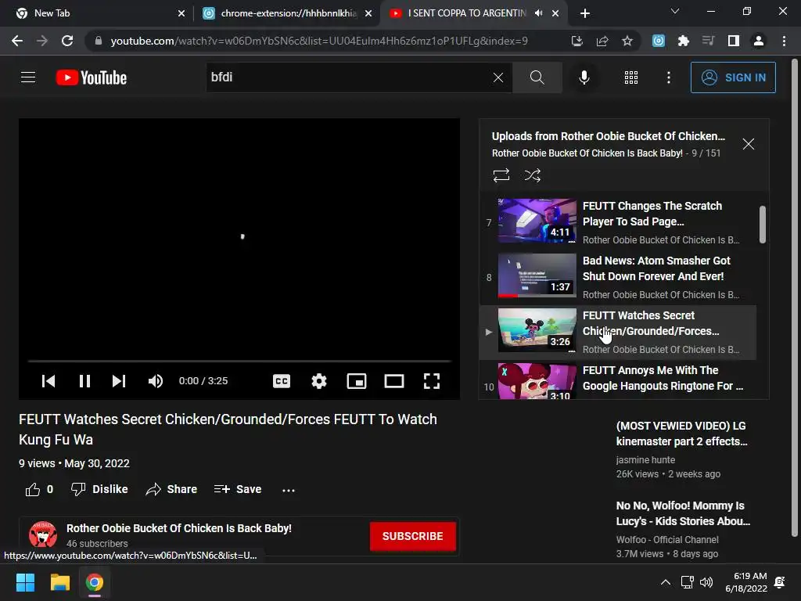Open the 3:26 FEUTT Watches thumbnail
This screenshot has width=801, height=601.
(537, 330)
